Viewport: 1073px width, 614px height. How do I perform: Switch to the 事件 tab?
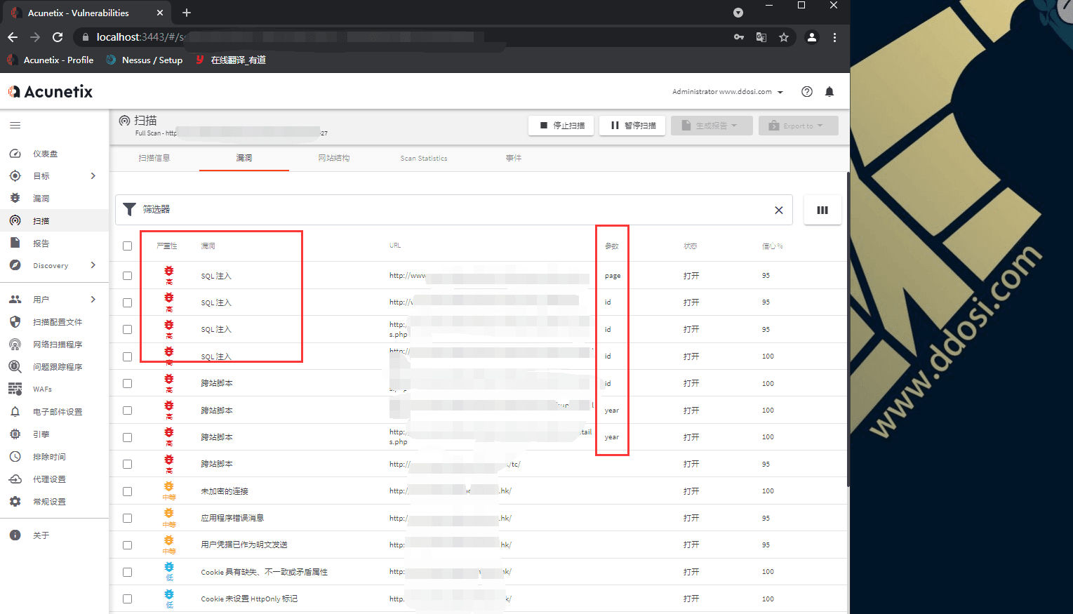coord(514,159)
